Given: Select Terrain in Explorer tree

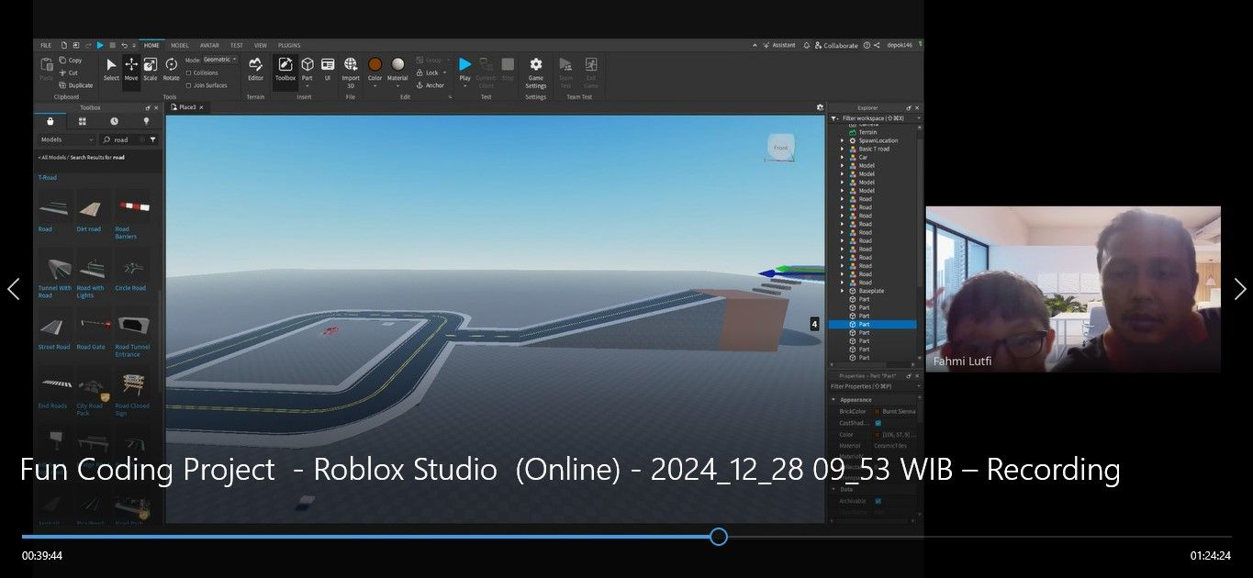Looking at the screenshot, I should (867, 132).
